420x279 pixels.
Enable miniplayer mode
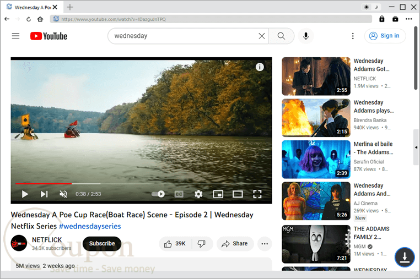click(218, 194)
